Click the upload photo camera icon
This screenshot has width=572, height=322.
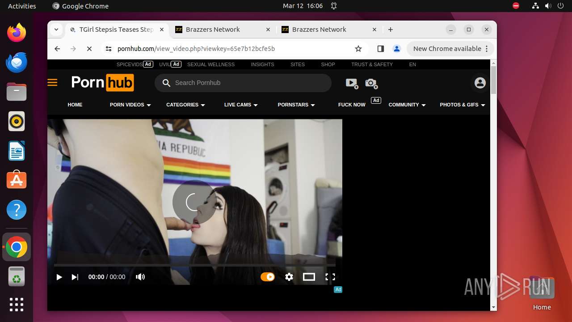point(371,83)
